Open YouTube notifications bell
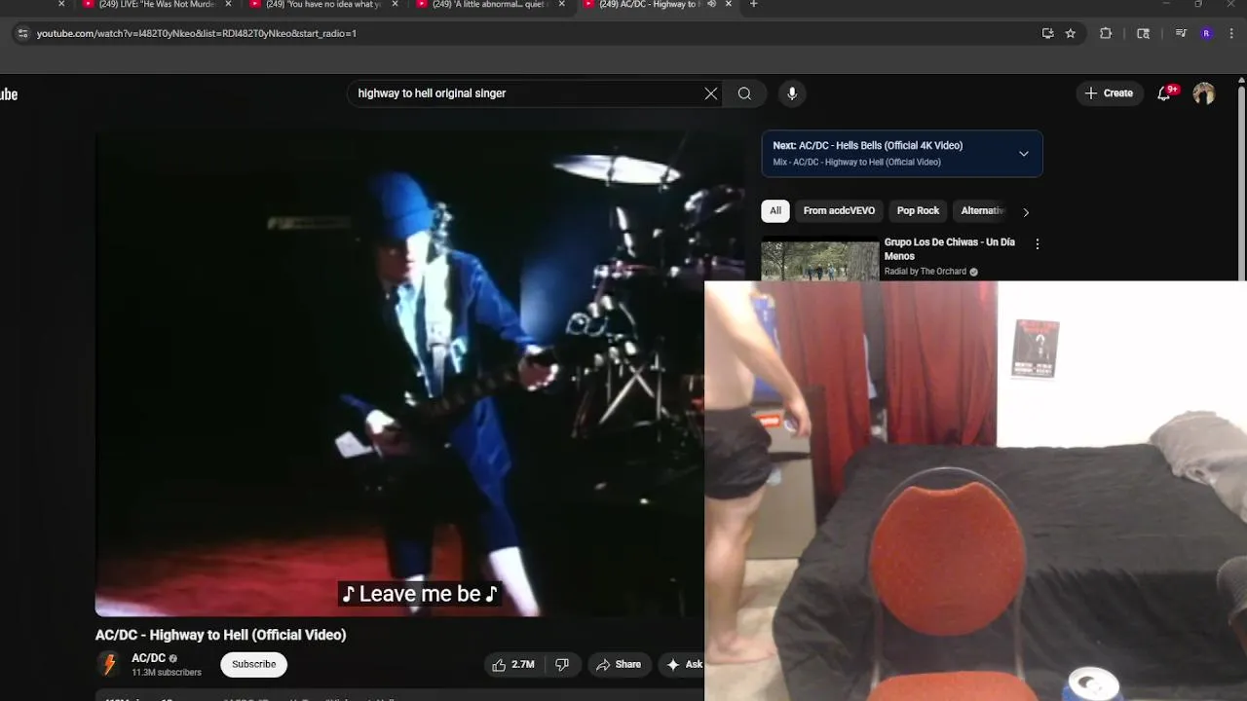This screenshot has width=1247, height=701. pos(1164,93)
